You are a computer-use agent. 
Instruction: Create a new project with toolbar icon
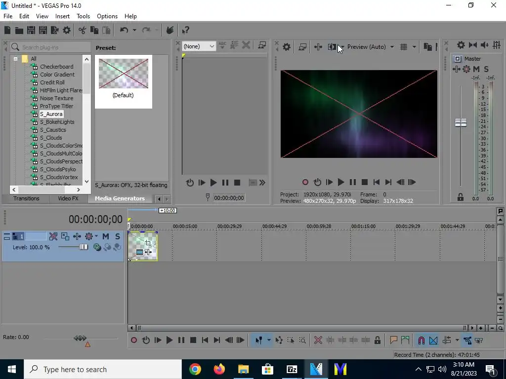coord(7,30)
